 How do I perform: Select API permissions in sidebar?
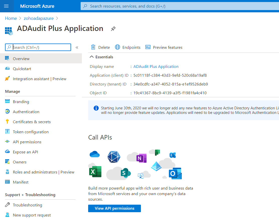tap(27, 142)
